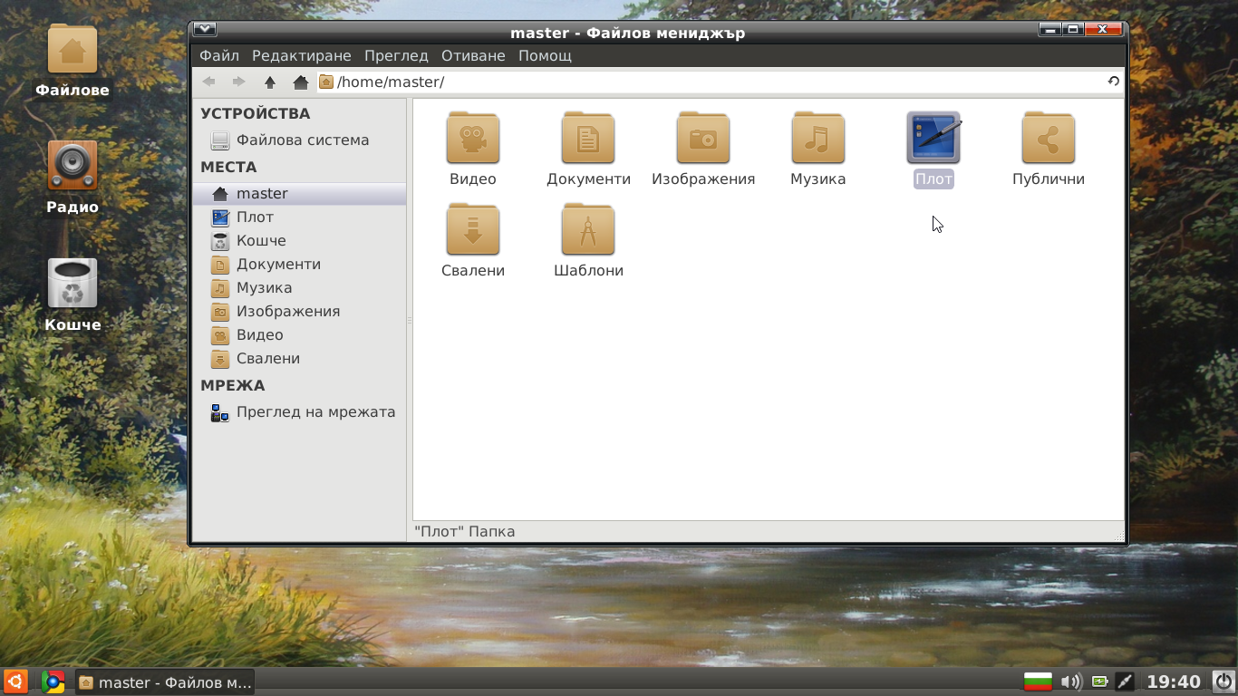
Task: Go back with the back arrow
Action: coord(209,82)
